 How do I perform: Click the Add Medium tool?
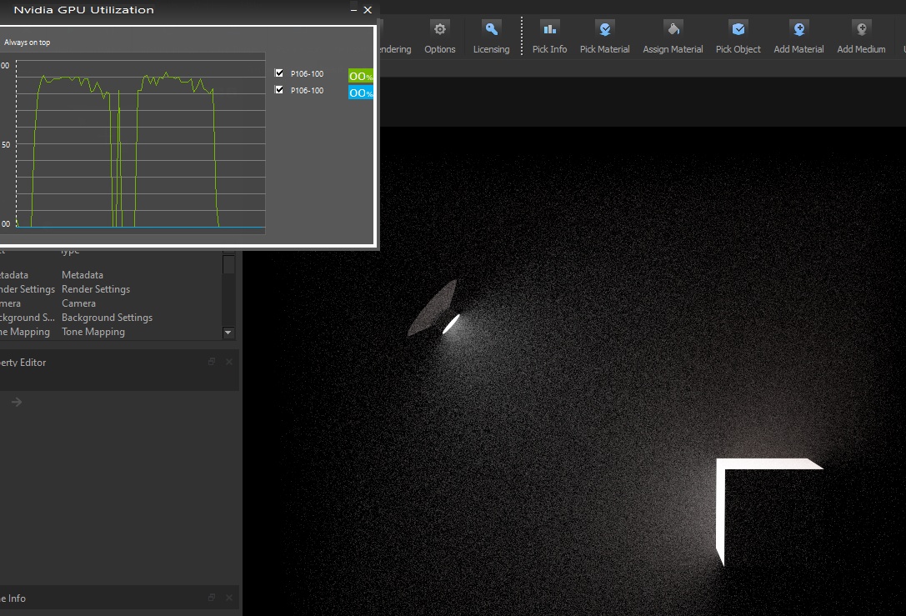coord(861,37)
